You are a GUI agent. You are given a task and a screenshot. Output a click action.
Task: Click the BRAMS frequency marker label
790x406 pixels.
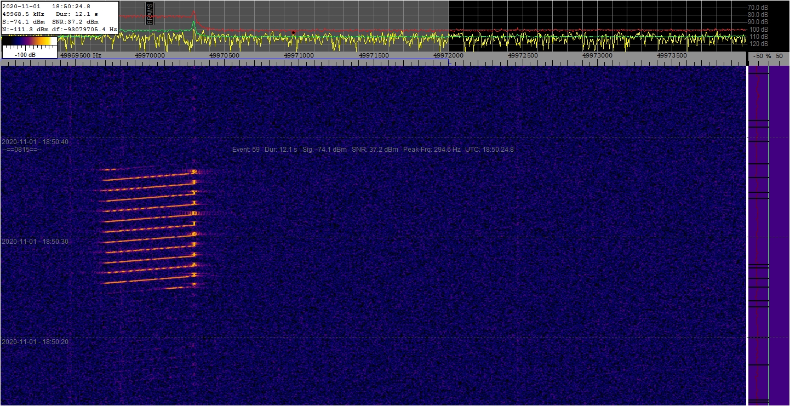150,13
